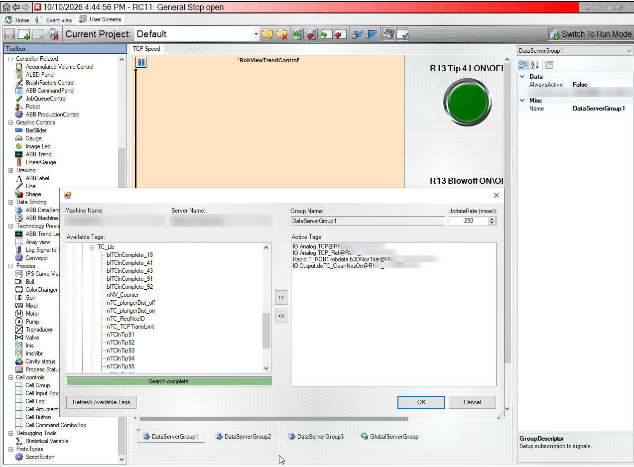Collapse the Data Binding toolbox group

tap(11, 202)
